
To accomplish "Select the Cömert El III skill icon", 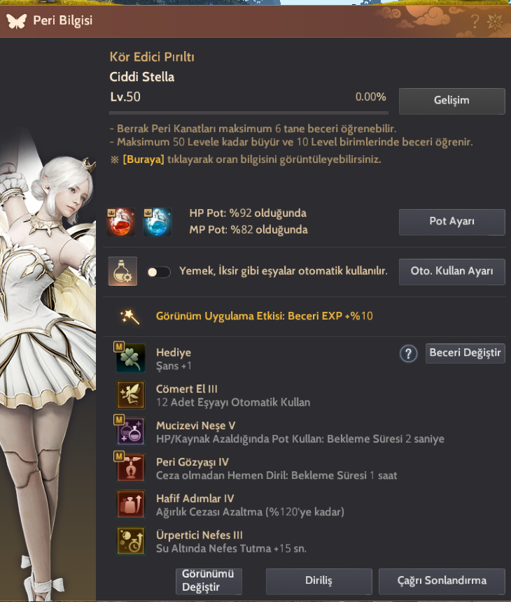I will 131,394.
